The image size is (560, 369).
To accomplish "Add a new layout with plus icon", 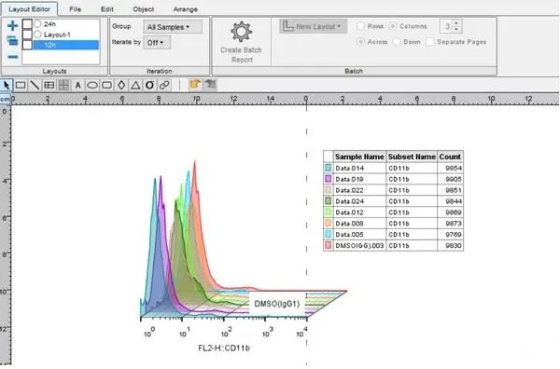I will 12,26.
